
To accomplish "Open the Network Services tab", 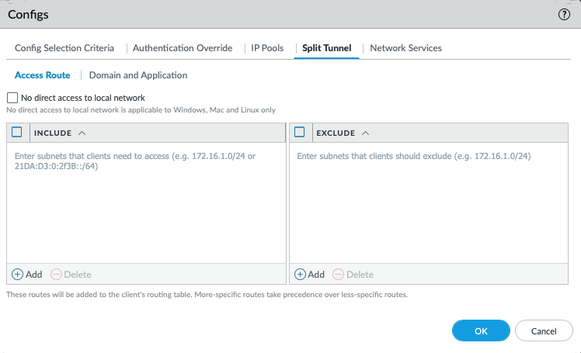I will click(x=405, y=48).
